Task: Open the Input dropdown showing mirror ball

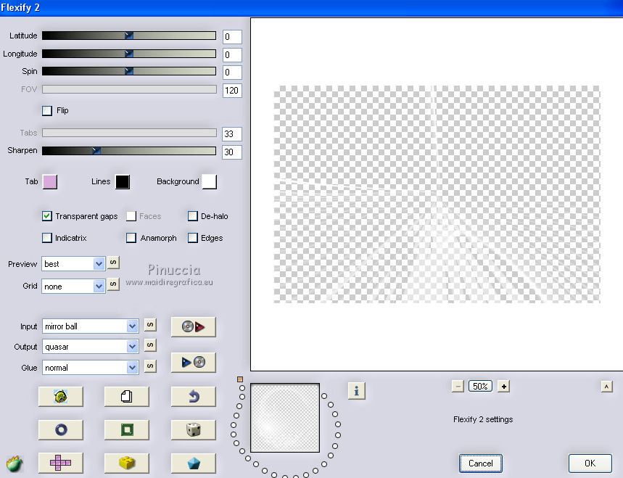Action: (90, 326)
